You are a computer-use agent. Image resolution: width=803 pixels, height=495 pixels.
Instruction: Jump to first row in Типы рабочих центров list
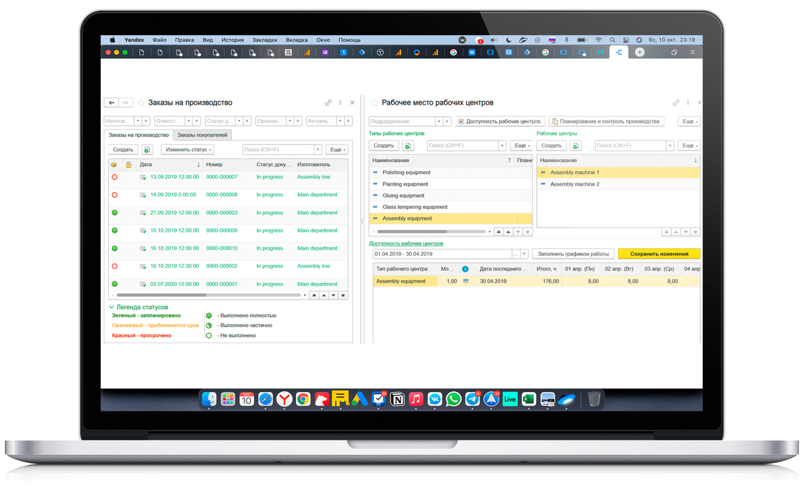click(499, 232)
